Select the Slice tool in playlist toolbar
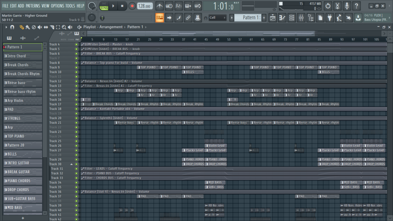The image size is (393, 221). [52, 27]
